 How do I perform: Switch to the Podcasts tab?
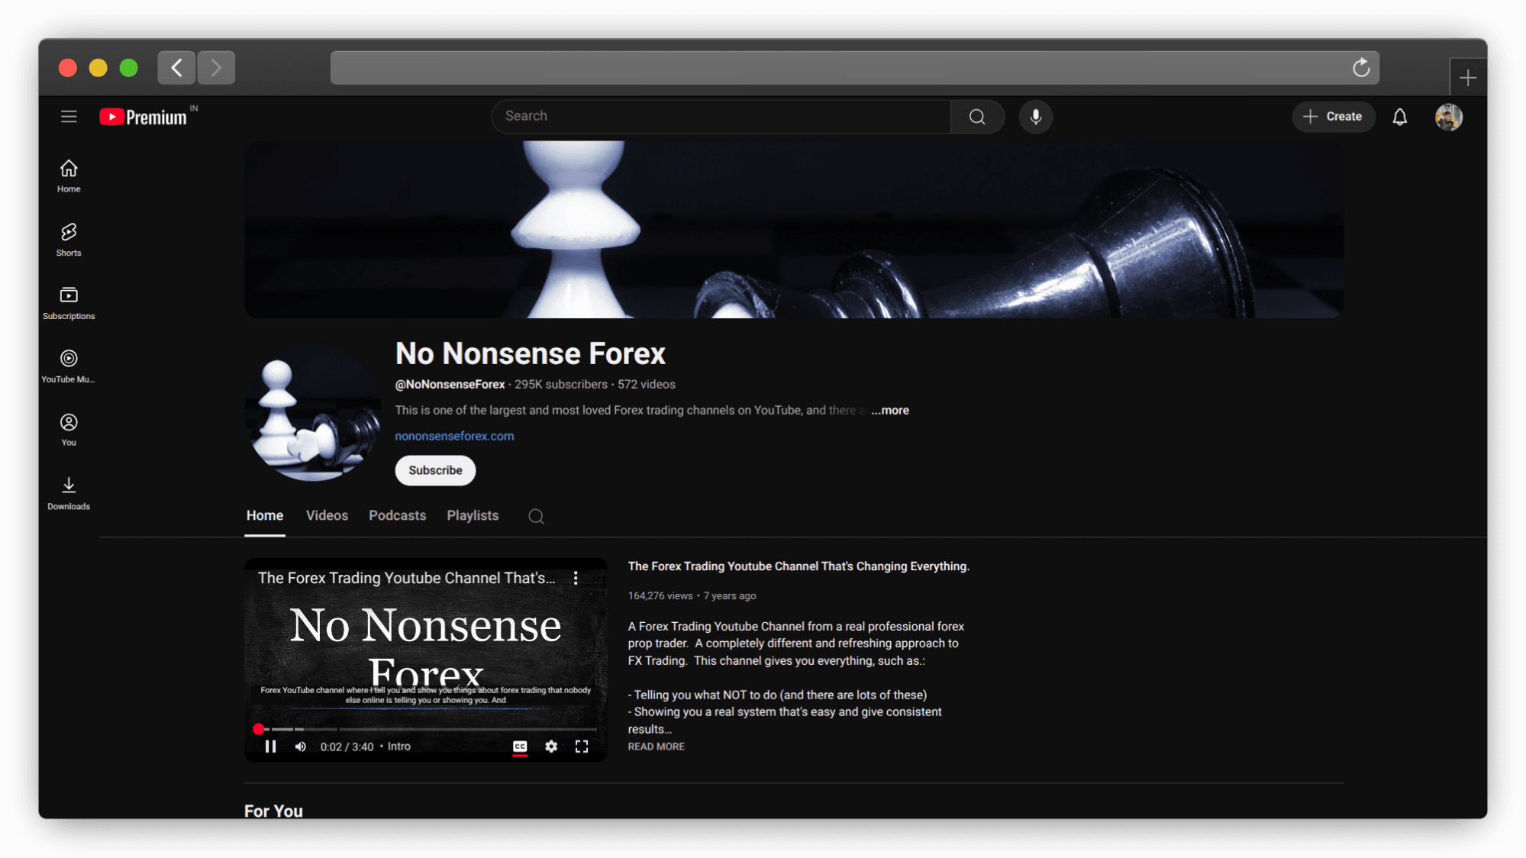click(397, 516)
